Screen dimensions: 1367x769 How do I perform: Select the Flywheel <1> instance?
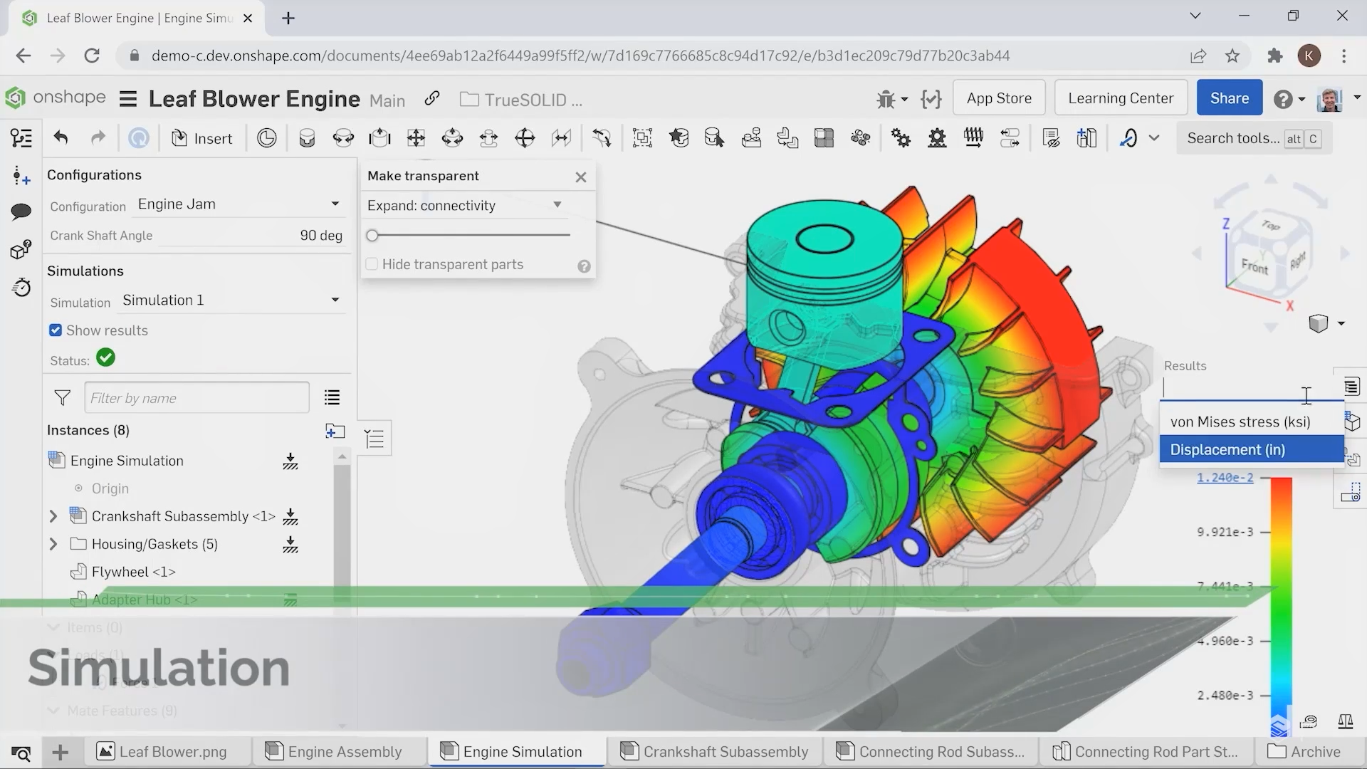point(133,572)
